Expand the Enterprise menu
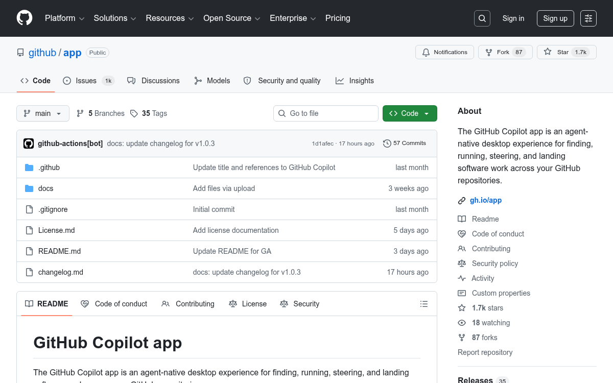The height and width of the screenshot is (383, 613). 293,18
